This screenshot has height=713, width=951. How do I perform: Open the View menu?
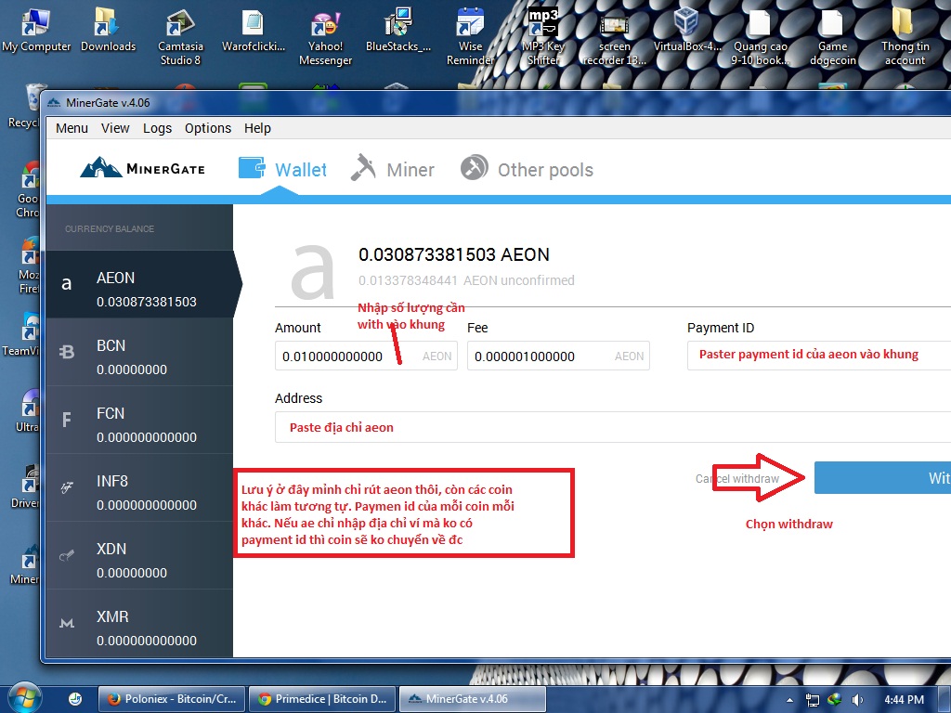(x=115, y=128)
